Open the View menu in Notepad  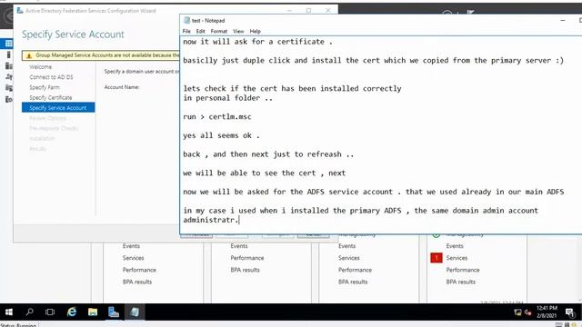[238, 32]
